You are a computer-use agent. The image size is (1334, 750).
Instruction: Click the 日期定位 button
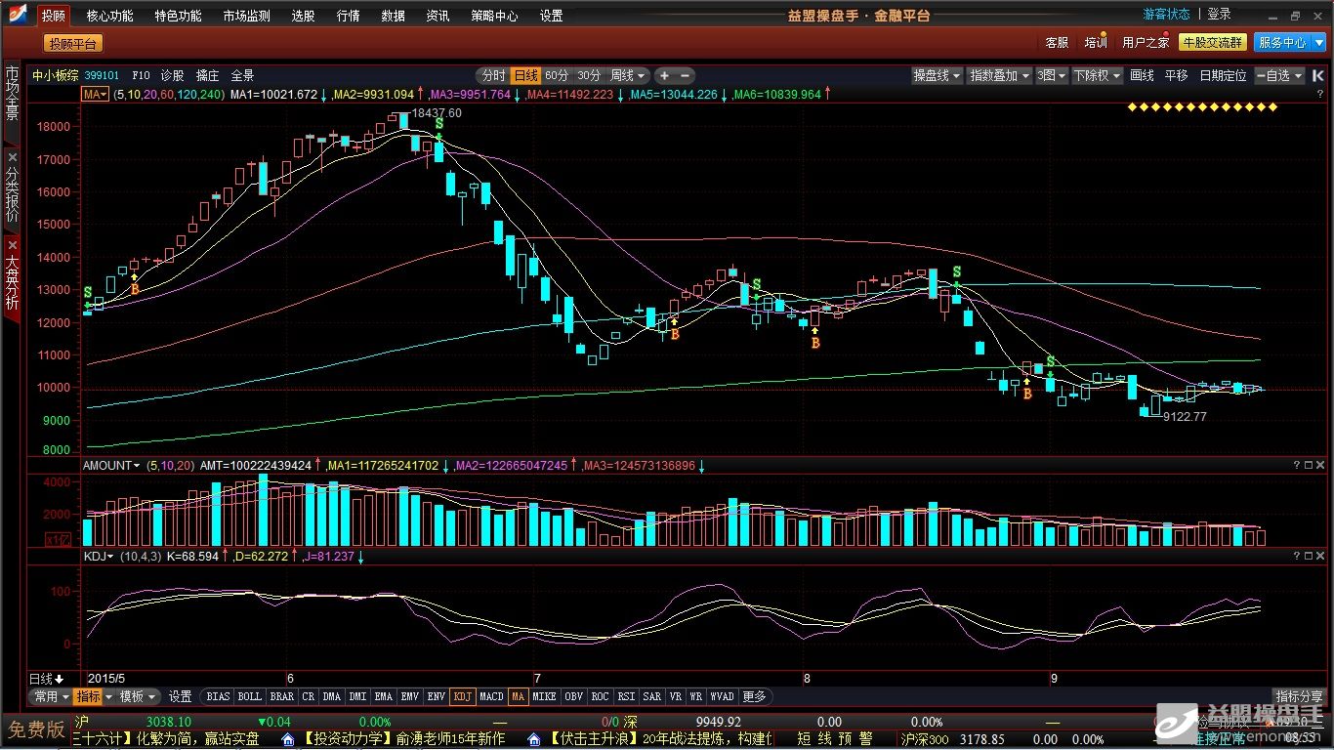click(1223, 75)
